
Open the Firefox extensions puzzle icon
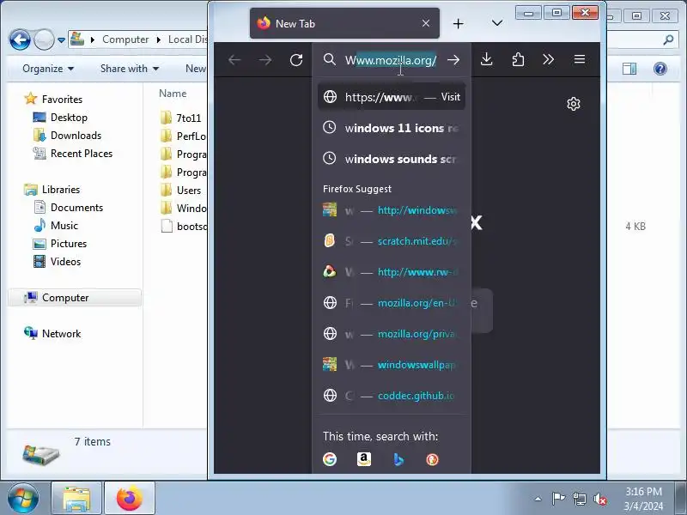(518, 59)
